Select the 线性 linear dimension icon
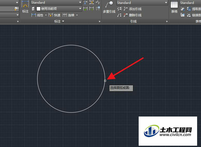 tap(33, 15)
